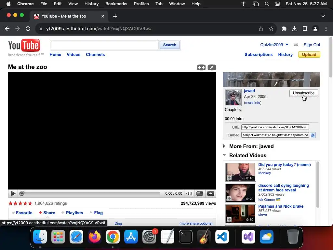Screen dimensions: 333x250
Task: Focus the YouTube search input field
Action: pos(104,45)
